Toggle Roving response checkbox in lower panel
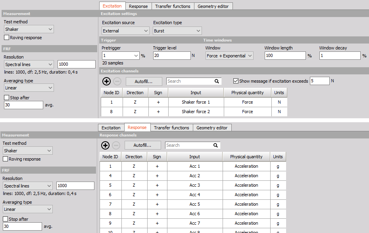This screenshot has width=369, height=233. tap(6, 159)
